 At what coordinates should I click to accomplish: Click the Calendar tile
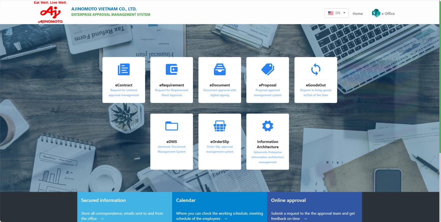[220, 207]
